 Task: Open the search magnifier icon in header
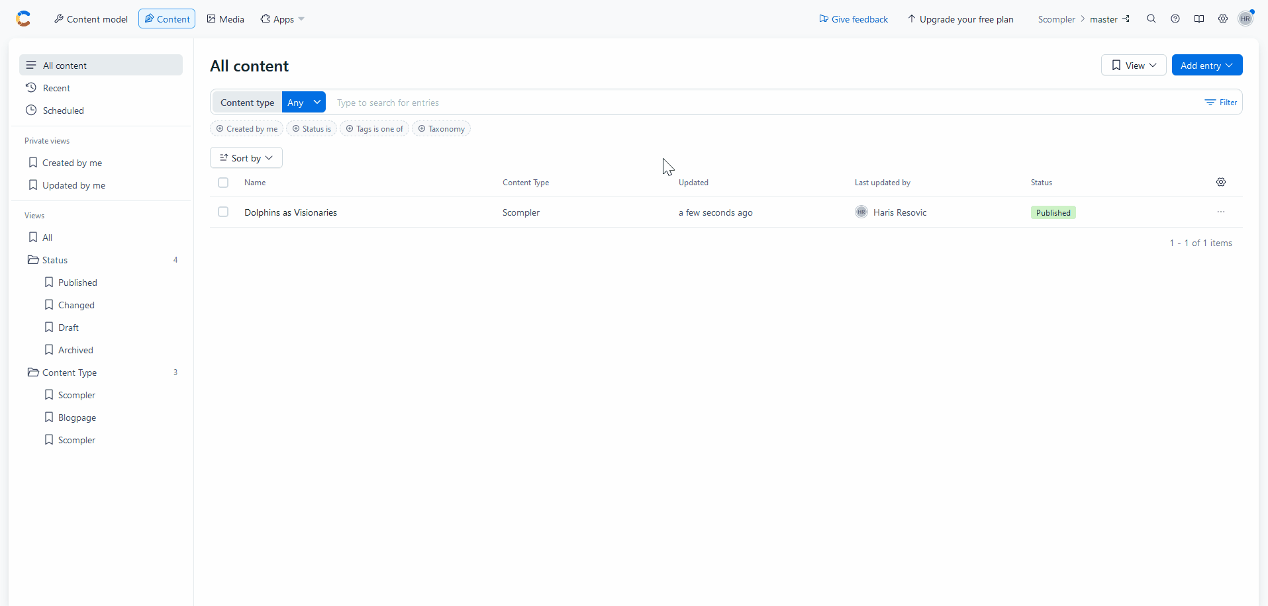pos(1151,19)
